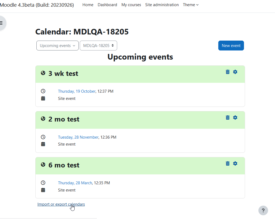Edit 2 mo test via gear icon

235,118
